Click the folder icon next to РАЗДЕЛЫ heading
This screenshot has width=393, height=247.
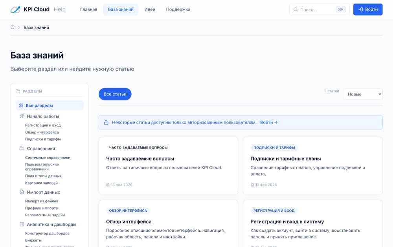pos(18,91)
